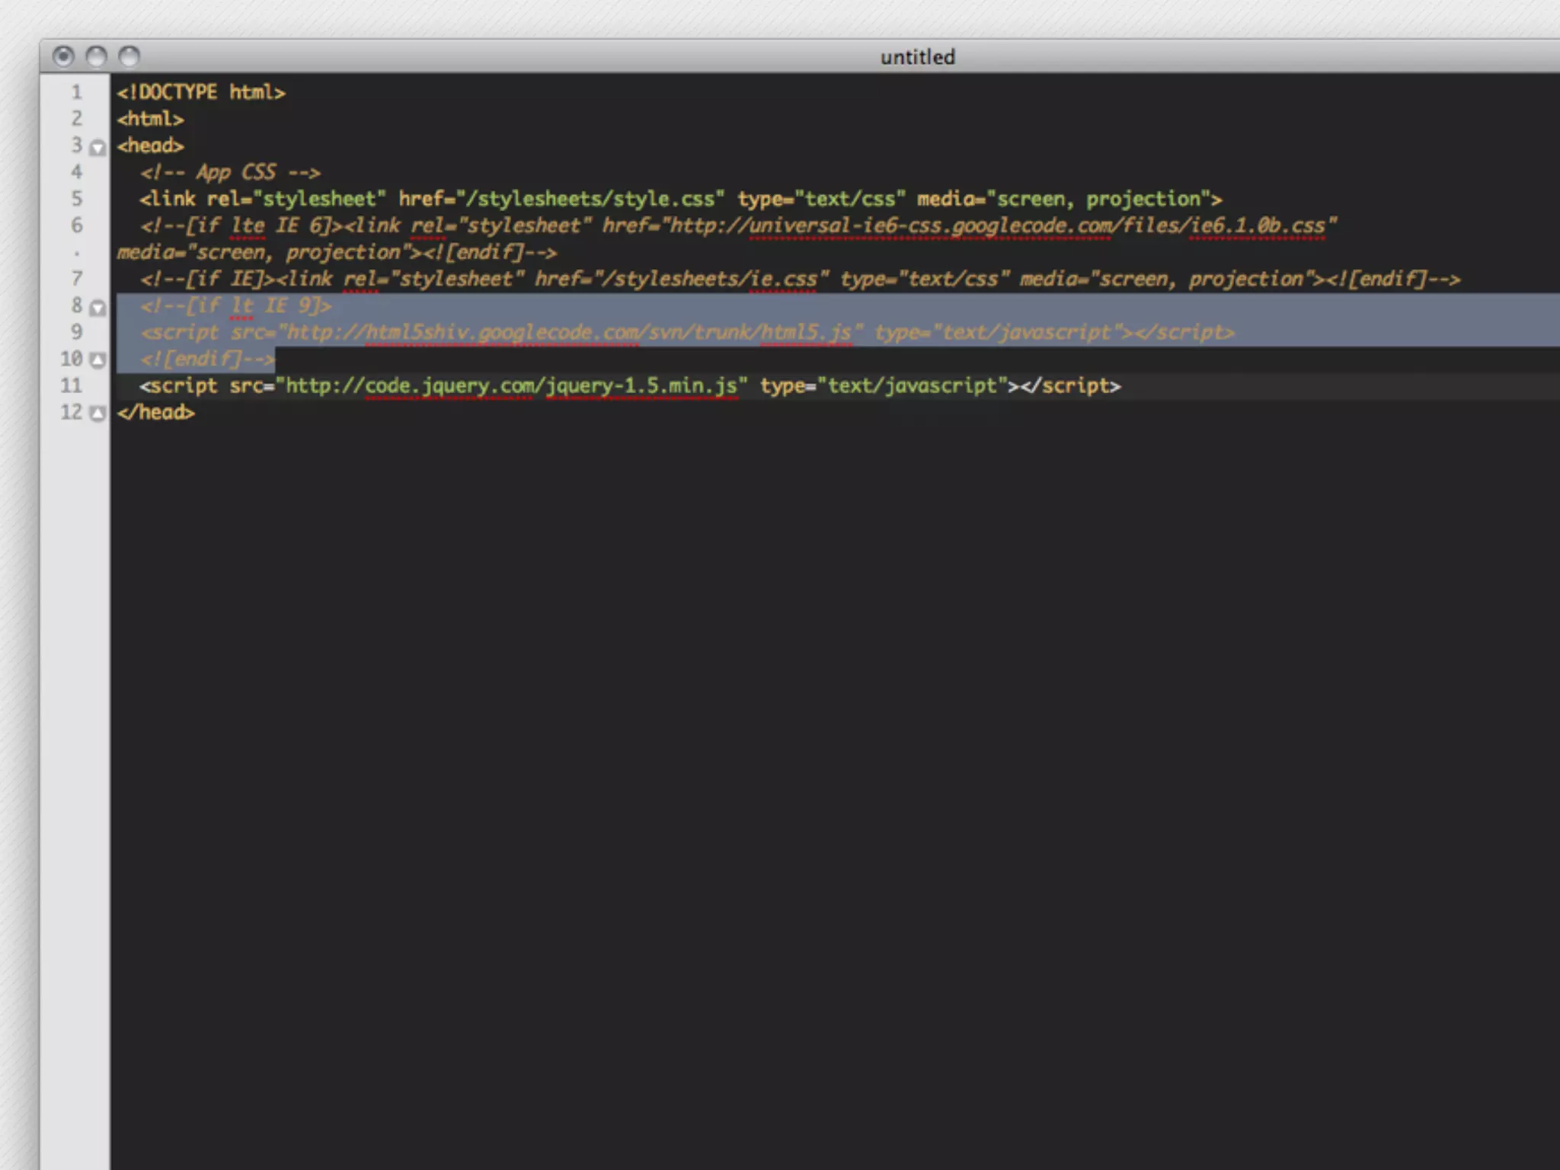Viewport: 1560px width, 1170px height.
Task: Collapse the head tag fold on line 3
Action: click(x=97, y=147)
